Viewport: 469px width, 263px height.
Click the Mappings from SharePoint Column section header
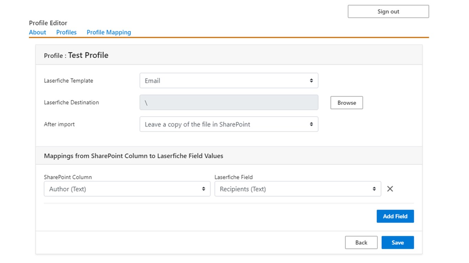click(133, 156)
